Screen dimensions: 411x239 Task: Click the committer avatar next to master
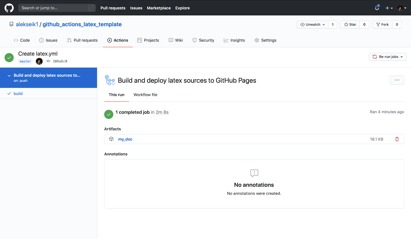pos(39,61)
